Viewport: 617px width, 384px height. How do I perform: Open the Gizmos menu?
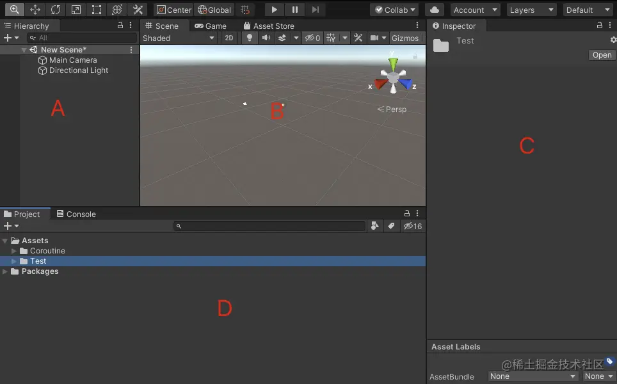(405, 38)
